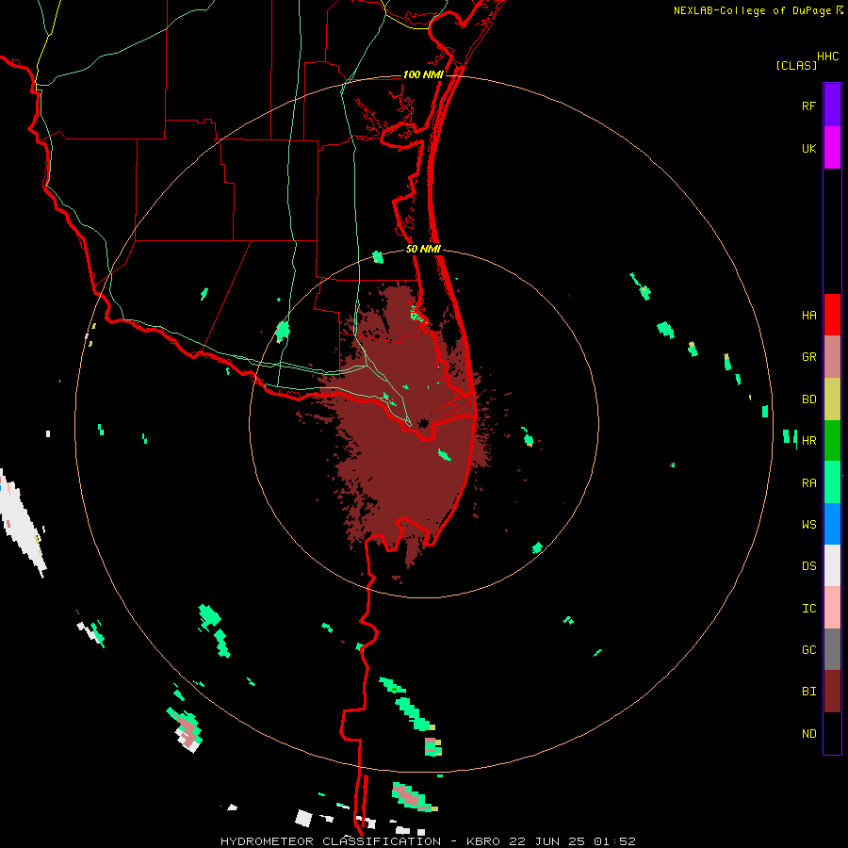
Task: Click the RF purple legend swatch
Action: [832, 106]
